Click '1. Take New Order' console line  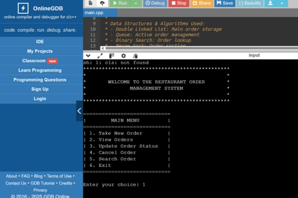point(116,133)
